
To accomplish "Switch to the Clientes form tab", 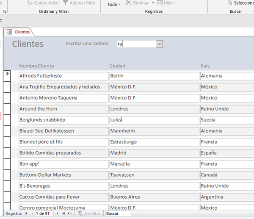I will pos(19,32).
